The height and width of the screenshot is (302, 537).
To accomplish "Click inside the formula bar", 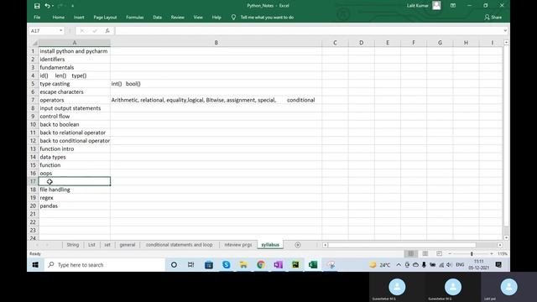I will pyautogui.click(x=308, y=31).
